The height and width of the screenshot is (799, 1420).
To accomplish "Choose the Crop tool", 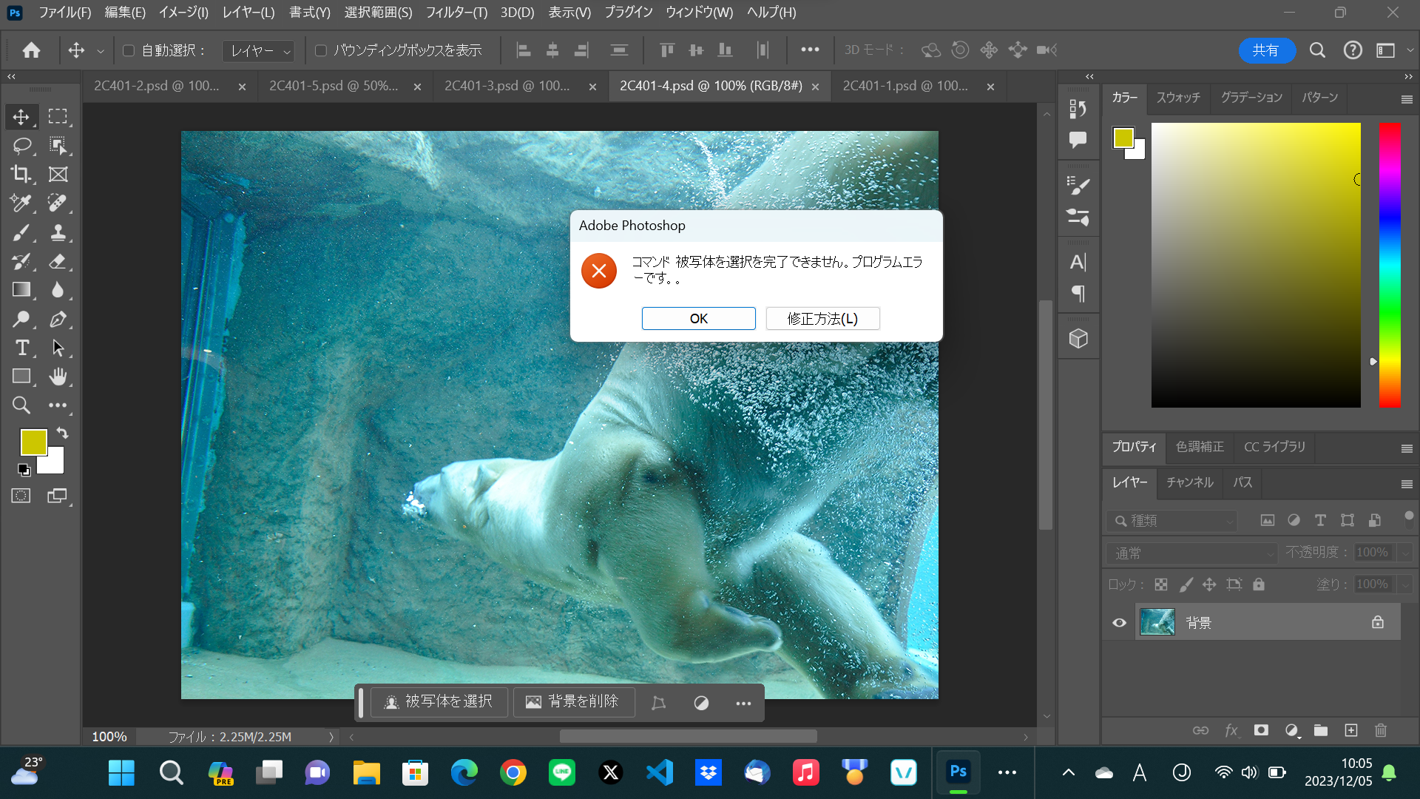I will click(21, 175).
